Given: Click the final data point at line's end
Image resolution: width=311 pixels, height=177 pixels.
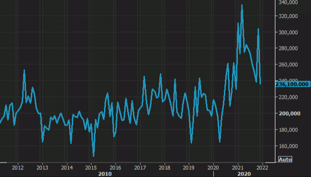Looking at the screenshot, I should click(x=260, y=84).
